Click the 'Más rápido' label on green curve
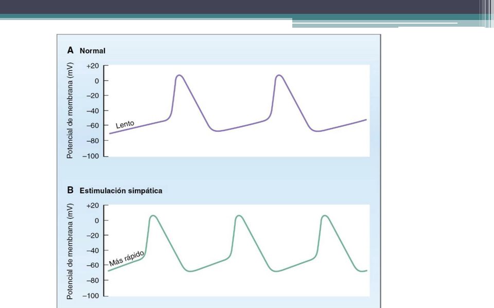Screen dimensions: 494x308 point(127,258)
